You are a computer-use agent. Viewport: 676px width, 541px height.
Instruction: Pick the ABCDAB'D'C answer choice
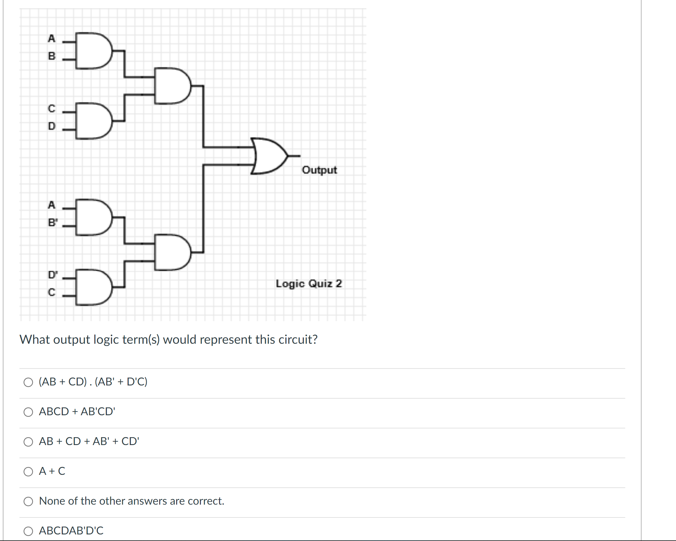point(29,531)
